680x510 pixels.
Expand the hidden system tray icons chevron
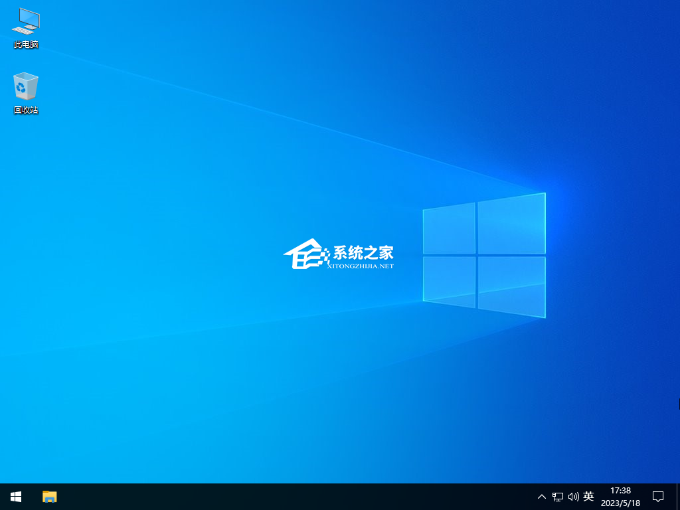pyautogui.click(x=542, y=497)
